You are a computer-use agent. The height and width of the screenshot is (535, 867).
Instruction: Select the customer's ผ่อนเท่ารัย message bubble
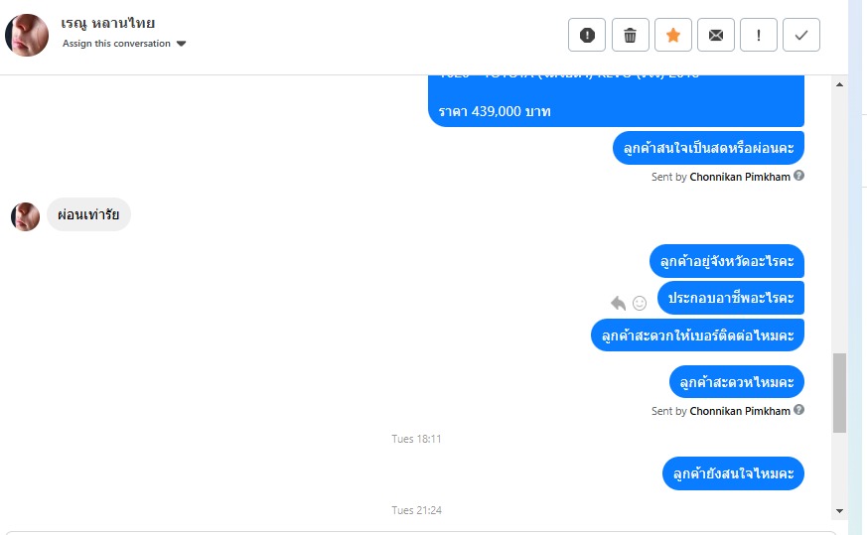click(x=88, y=214)
